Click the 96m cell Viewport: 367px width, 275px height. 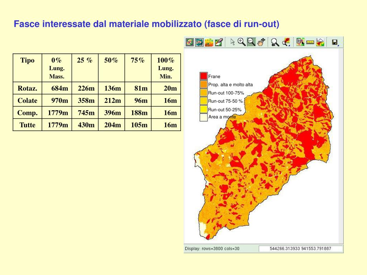(x=138, y=101)
